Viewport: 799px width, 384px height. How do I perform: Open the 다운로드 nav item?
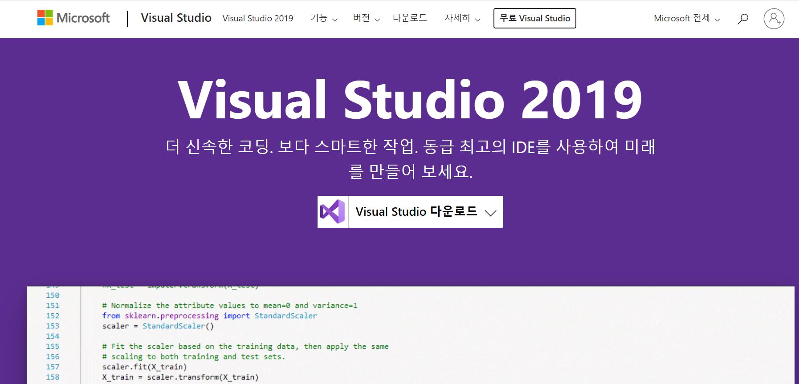(x=410, y=18)
